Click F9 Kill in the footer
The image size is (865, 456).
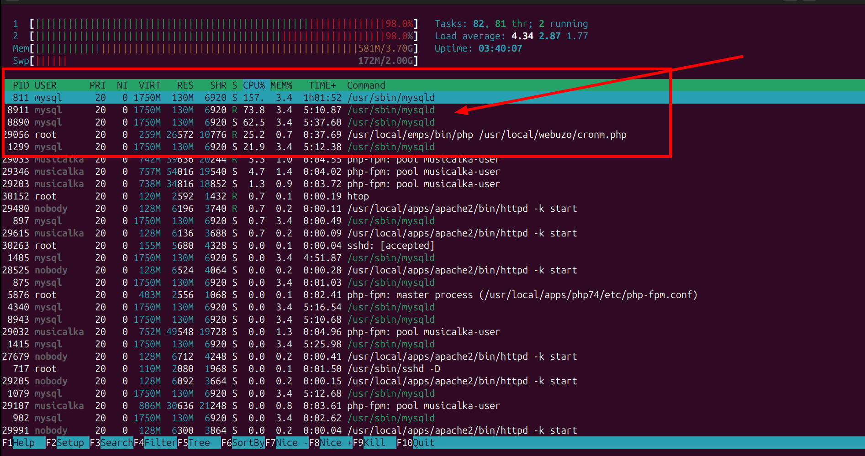[374, 443]
